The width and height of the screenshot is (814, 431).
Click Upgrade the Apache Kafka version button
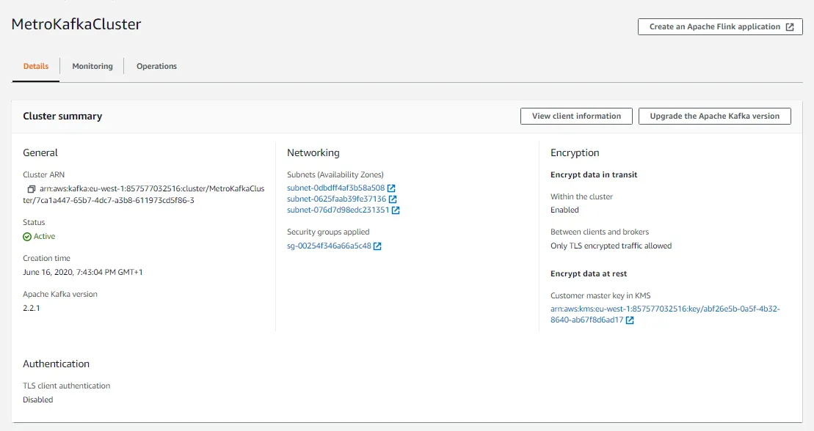click(715, 116)
